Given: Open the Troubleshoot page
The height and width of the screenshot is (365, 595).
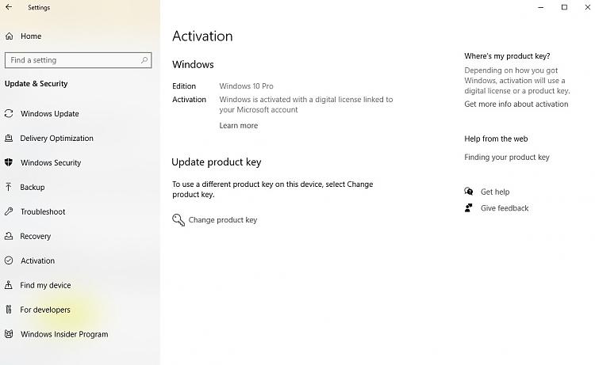Looking at the screenshot, I should pyautogui.click(x=43, y=211).
